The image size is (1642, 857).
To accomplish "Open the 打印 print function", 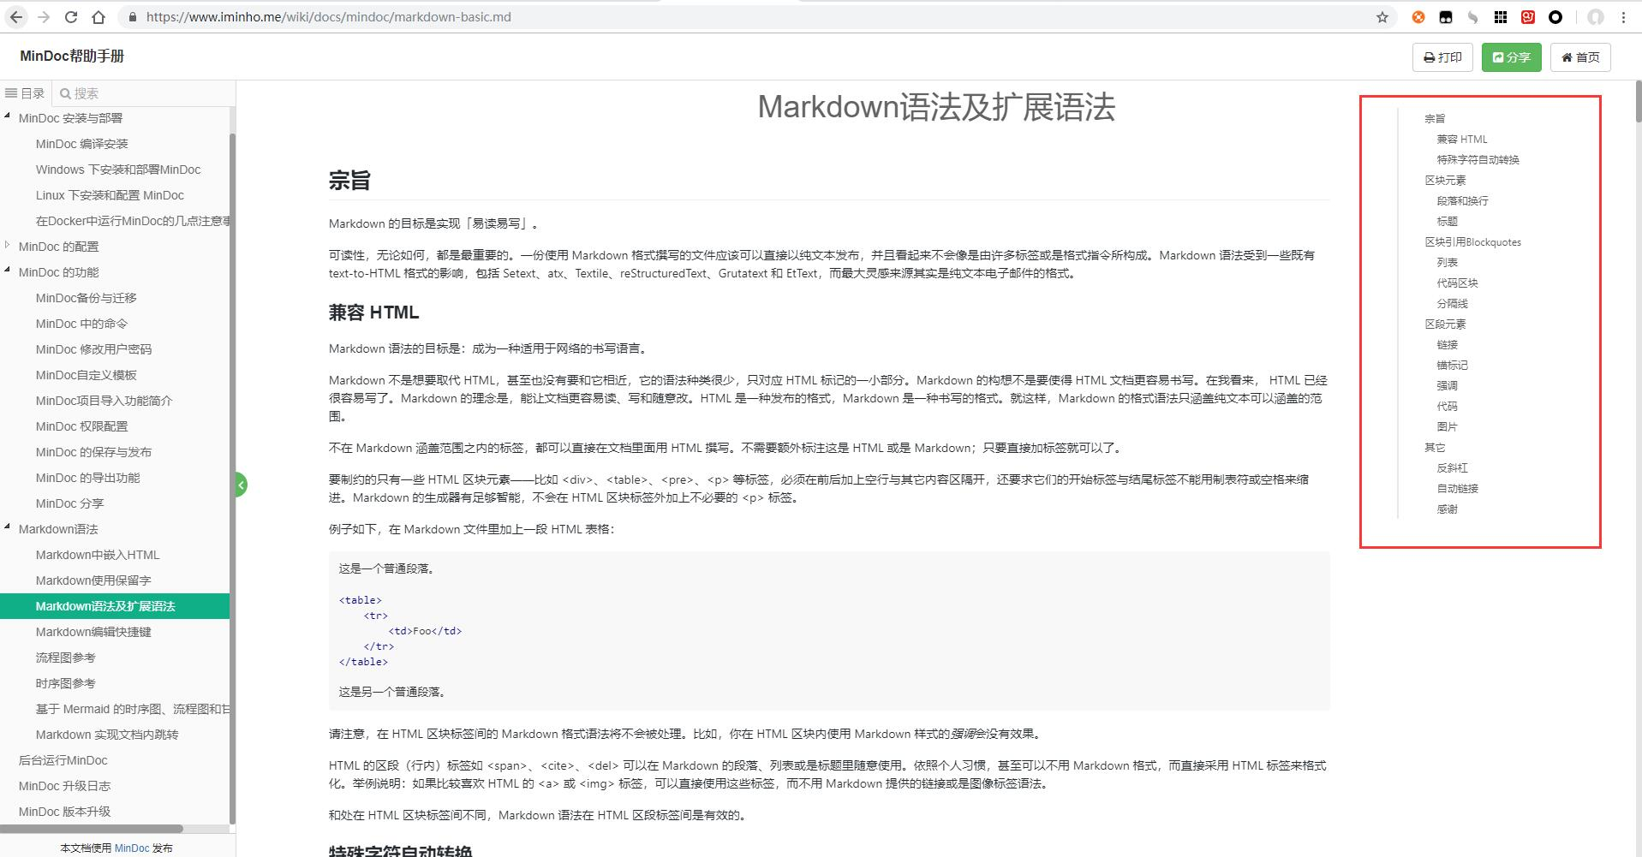I will click(1442, 57).
